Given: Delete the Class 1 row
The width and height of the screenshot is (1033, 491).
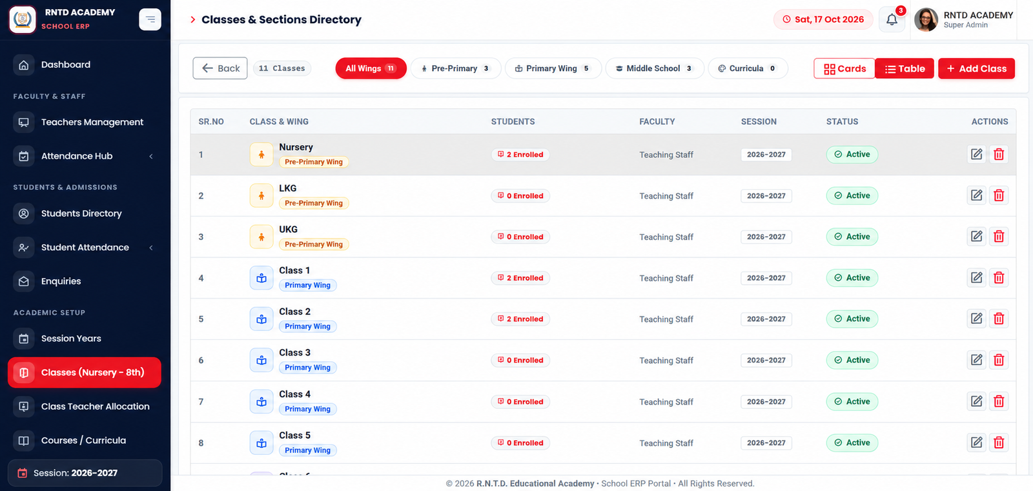Looking at the screenshot, I should pos(999,278).
